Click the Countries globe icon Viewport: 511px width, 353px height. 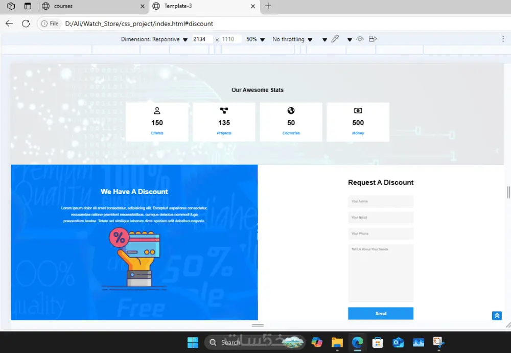[291, 111]
